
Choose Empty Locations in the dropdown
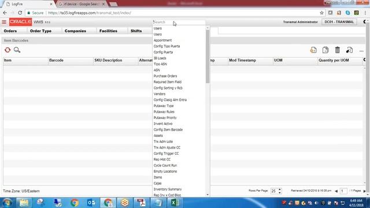(x=165, y=172)
